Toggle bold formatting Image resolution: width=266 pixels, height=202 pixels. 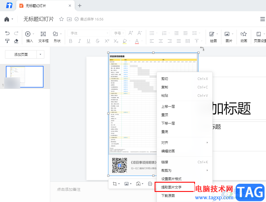coord(71,41)
